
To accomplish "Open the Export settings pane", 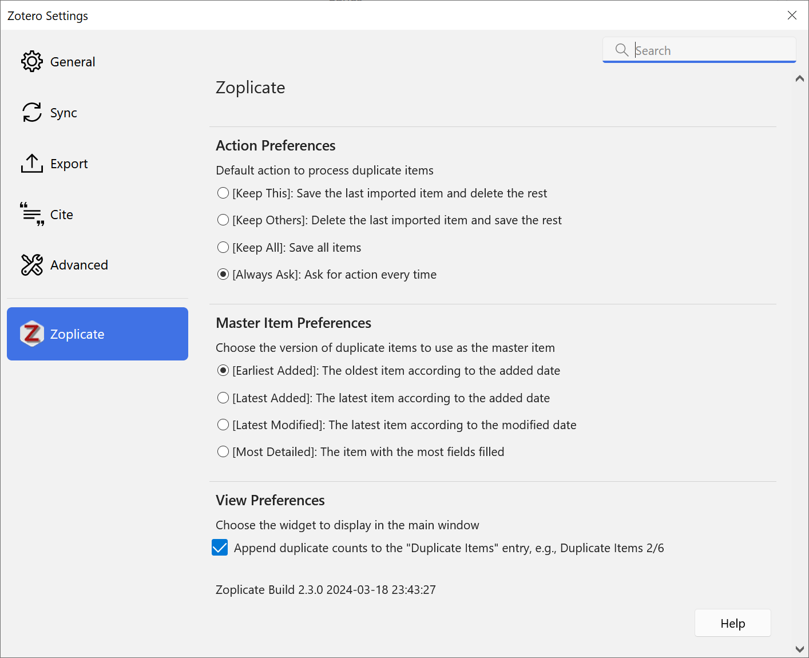I will pos(97,163).
